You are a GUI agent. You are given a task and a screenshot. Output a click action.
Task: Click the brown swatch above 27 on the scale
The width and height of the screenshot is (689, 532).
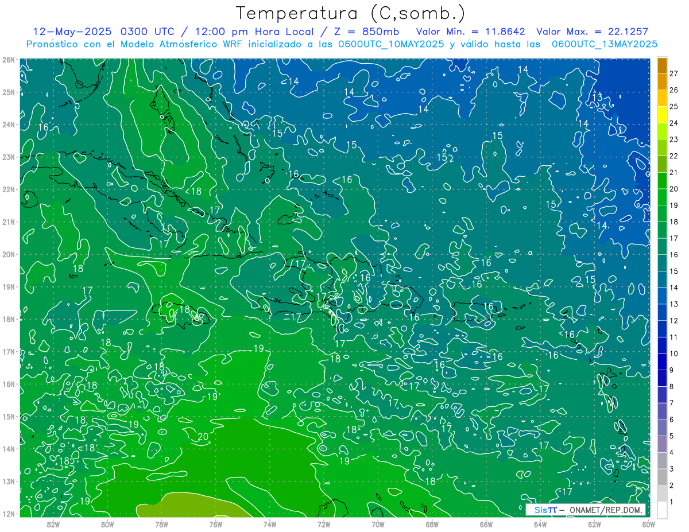(662, 65)
